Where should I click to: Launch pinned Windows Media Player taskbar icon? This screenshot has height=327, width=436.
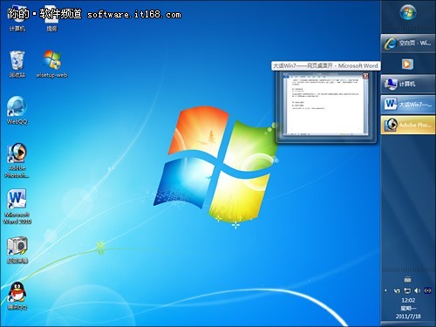click(407, 64)
